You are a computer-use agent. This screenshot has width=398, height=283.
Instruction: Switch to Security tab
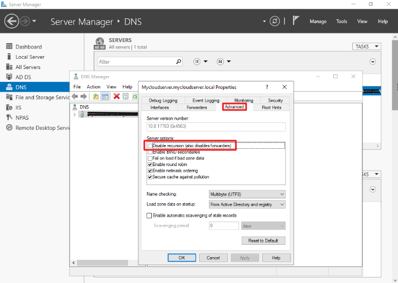pyautogui.click(x=275, y=100)
